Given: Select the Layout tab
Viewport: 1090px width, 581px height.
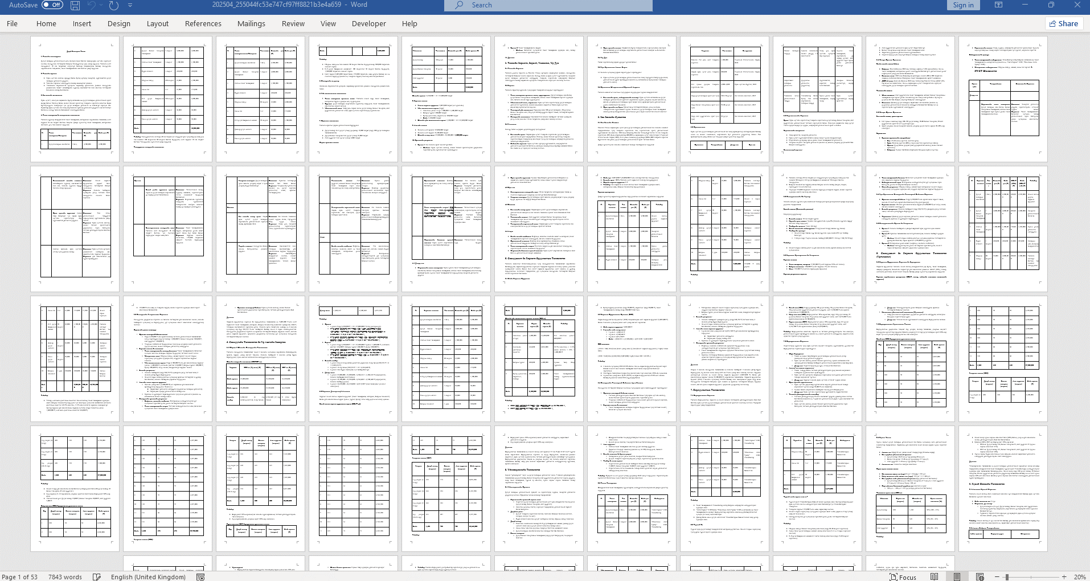Looking at the screenshot, I should tap(158, 23).
